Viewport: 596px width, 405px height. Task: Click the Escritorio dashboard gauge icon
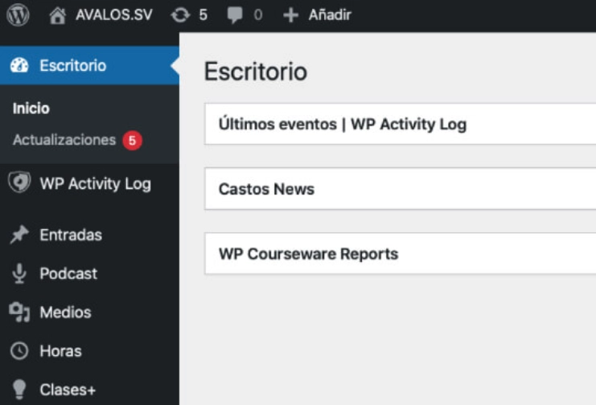[19, 65]
